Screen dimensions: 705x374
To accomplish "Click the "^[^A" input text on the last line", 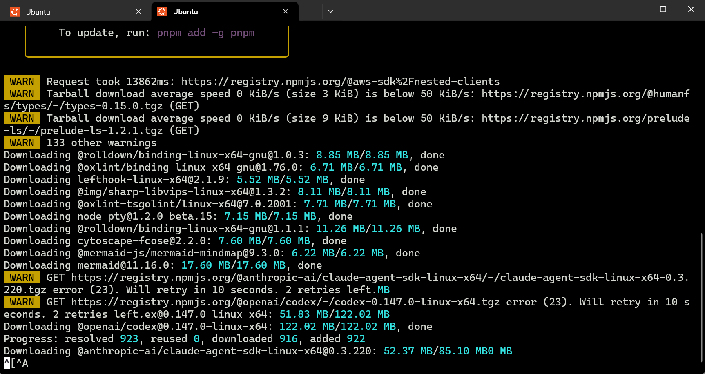I will click(16, 363).
